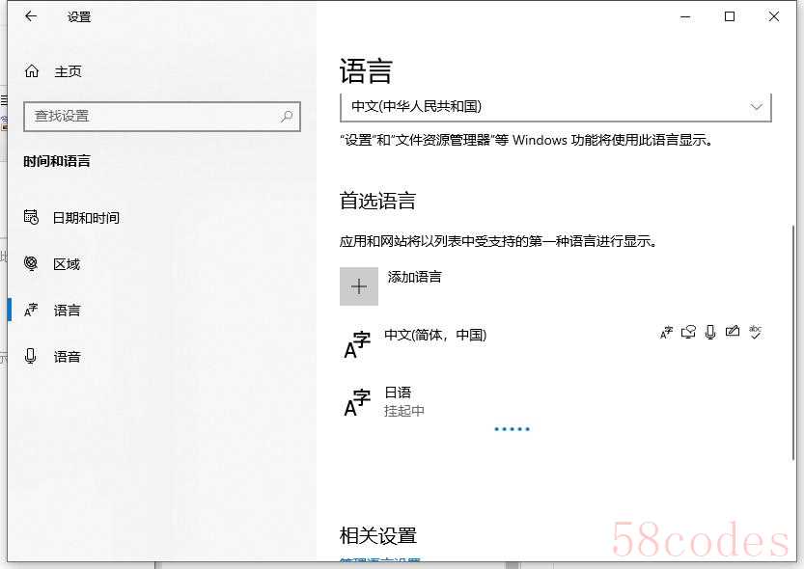The height and width of the screenshot is (569, 804).
Task: Click the calendar clock icon beside 日期和时间
Action: [x=31, y=217]
